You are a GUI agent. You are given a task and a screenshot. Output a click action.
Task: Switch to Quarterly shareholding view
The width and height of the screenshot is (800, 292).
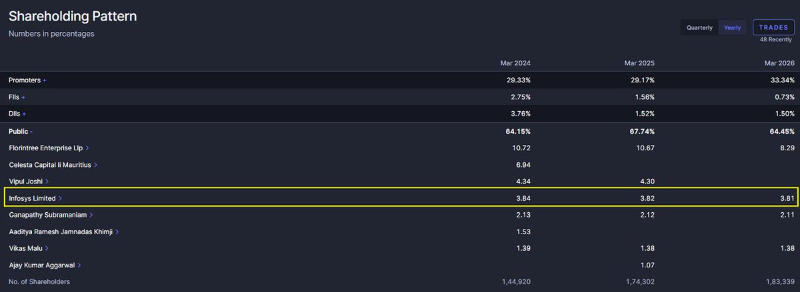click(x=699, y=28)
